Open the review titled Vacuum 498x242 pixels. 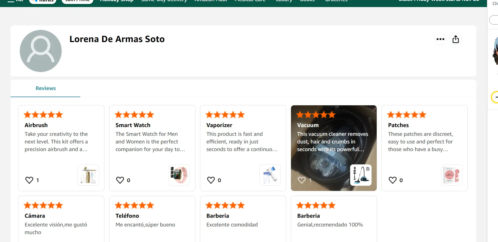pos(308,125)
